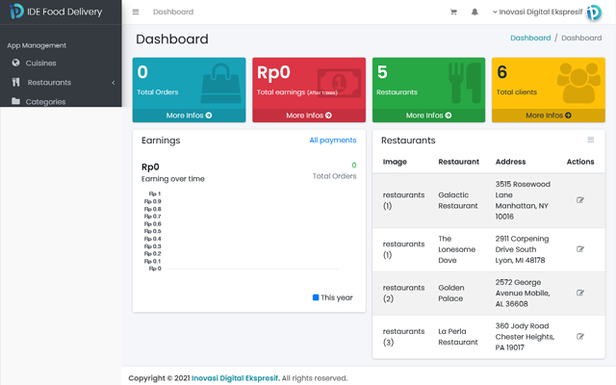This screenshot has width=616, height=385.
Task: Click More Infos under Total earnings
Action: click(x=309, y=115)
